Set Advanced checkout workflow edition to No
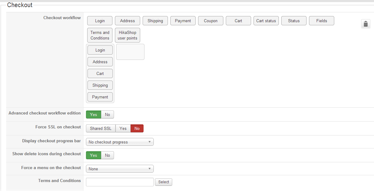374x191 pixels. (x=108, y=114)
